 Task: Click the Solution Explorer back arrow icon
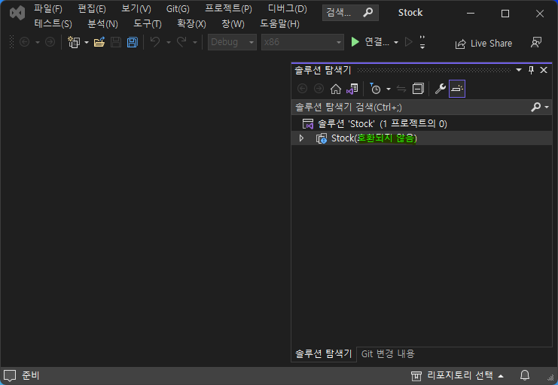(302, 89)
